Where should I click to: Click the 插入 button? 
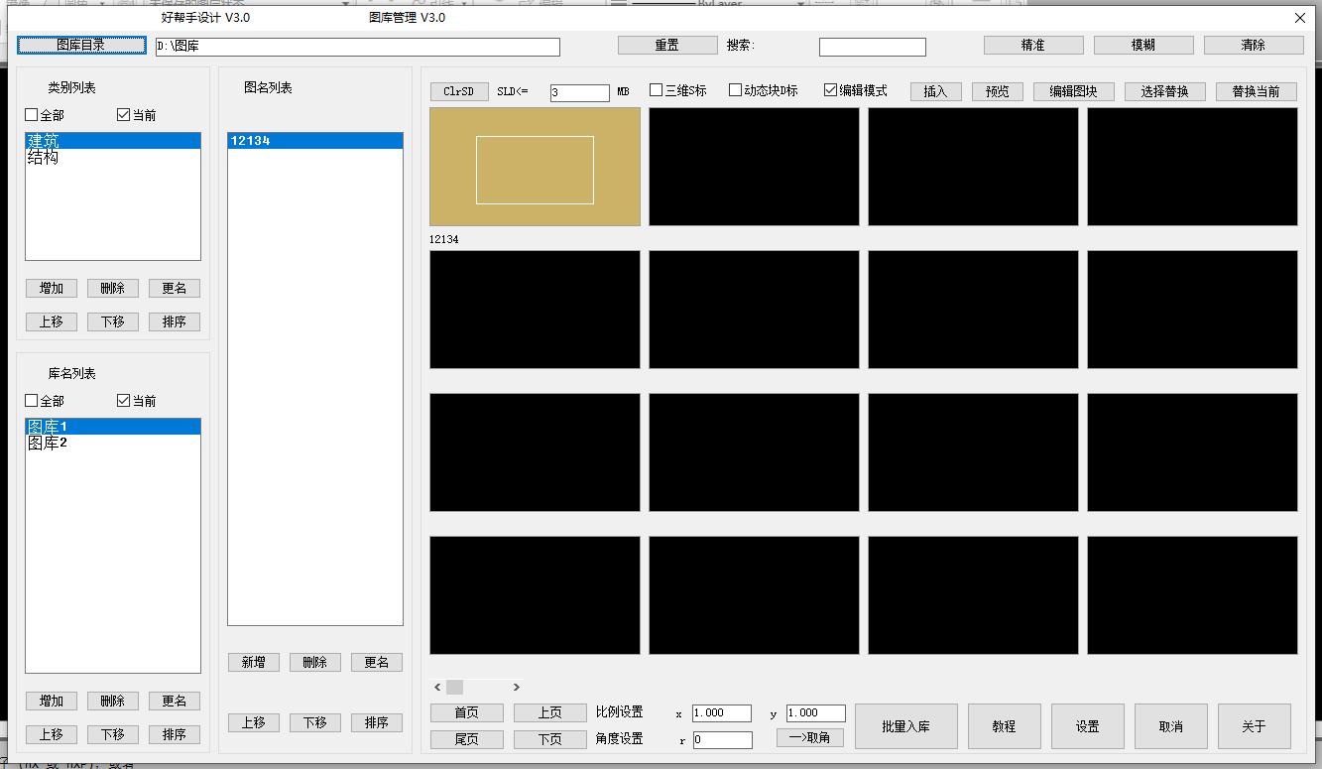click(x=935, y=91)
